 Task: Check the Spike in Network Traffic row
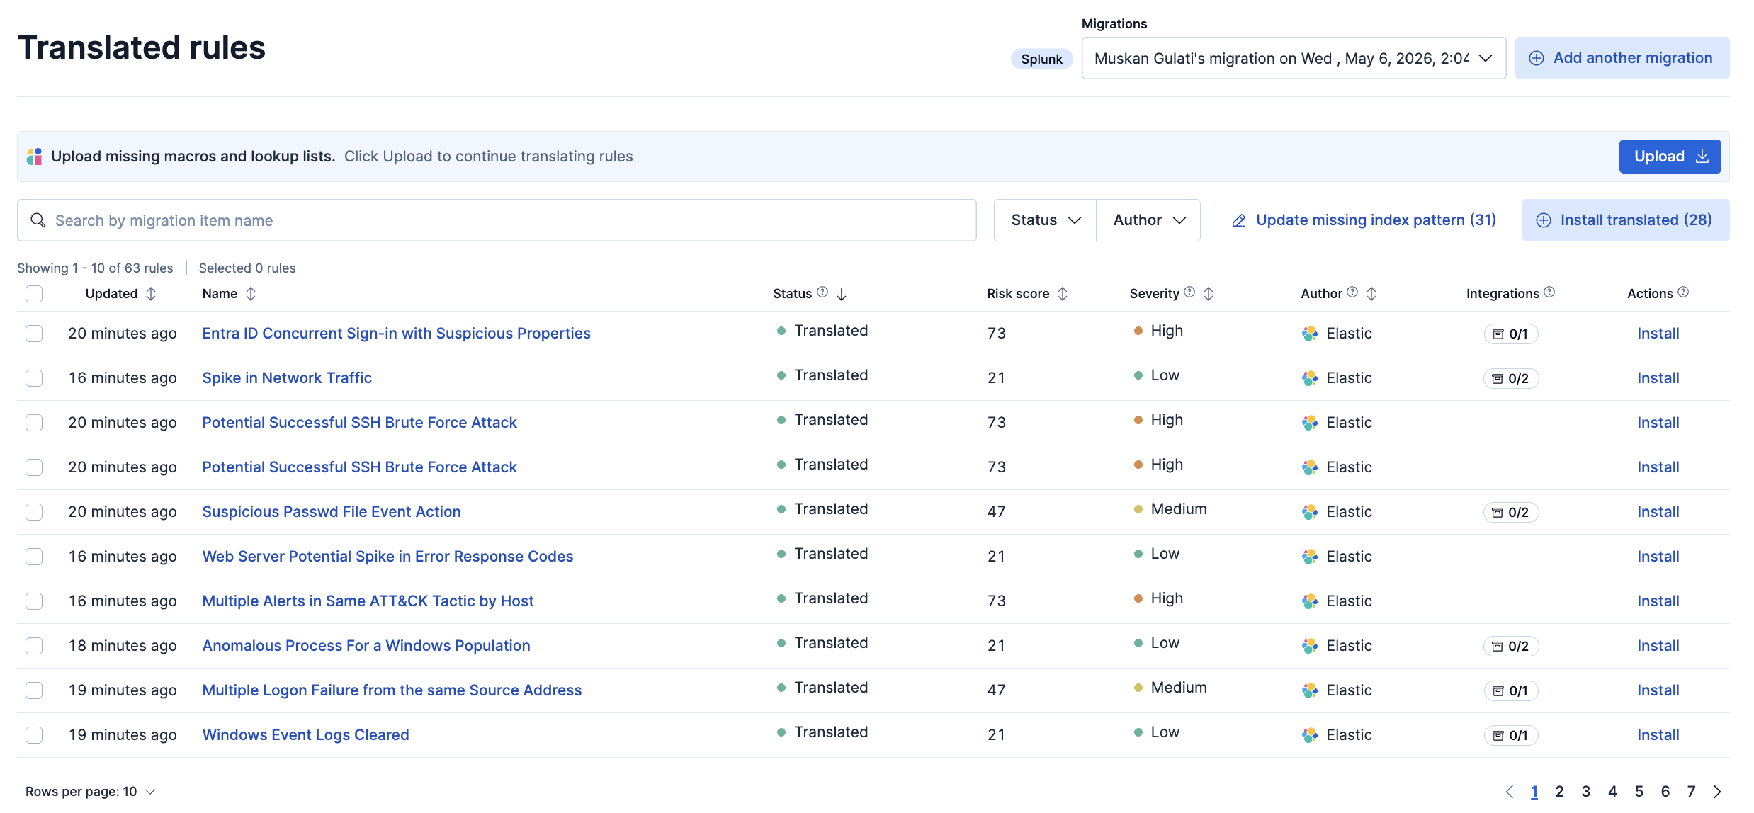click(x=34, y=378)
